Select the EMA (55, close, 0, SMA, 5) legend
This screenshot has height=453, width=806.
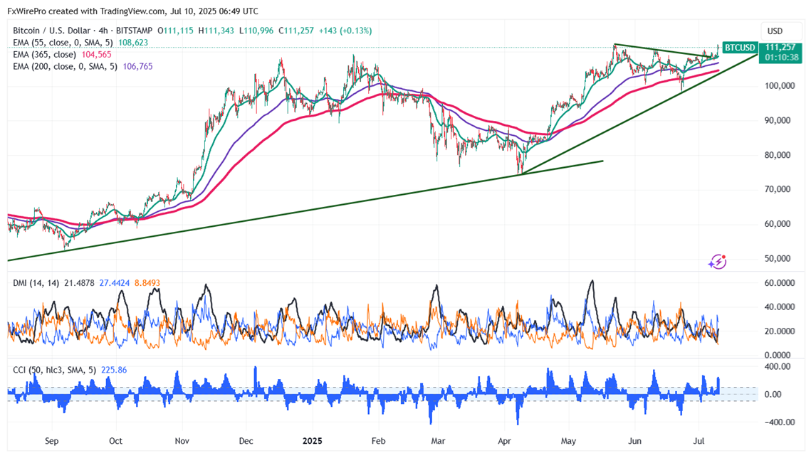[x=63, y=43]
